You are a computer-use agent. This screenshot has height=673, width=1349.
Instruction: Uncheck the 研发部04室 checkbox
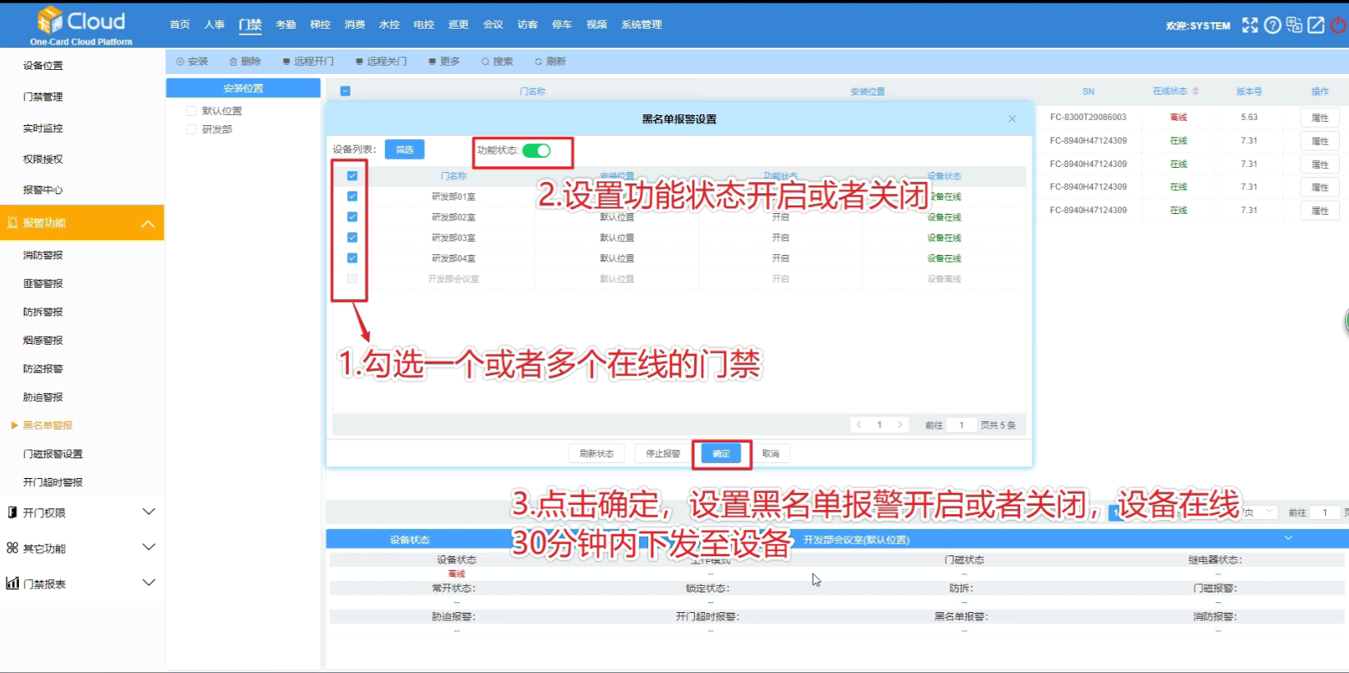tap(352, 258)
